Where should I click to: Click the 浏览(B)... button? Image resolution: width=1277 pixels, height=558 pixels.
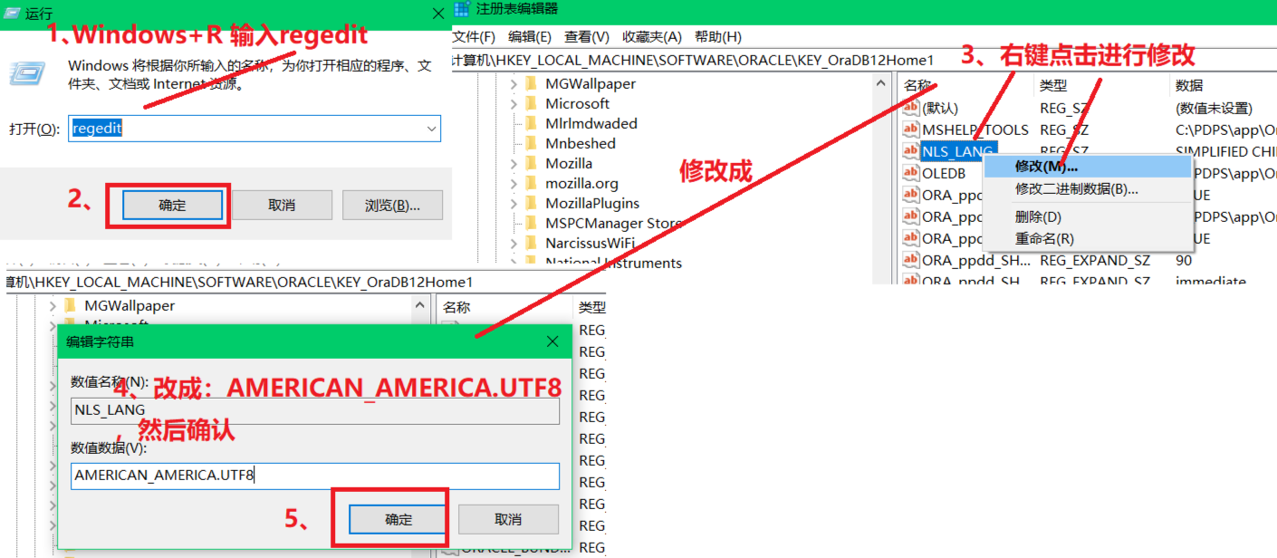(x=392, y=205)
